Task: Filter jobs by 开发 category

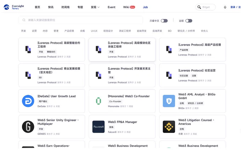Action: click(x=23, y=31)
